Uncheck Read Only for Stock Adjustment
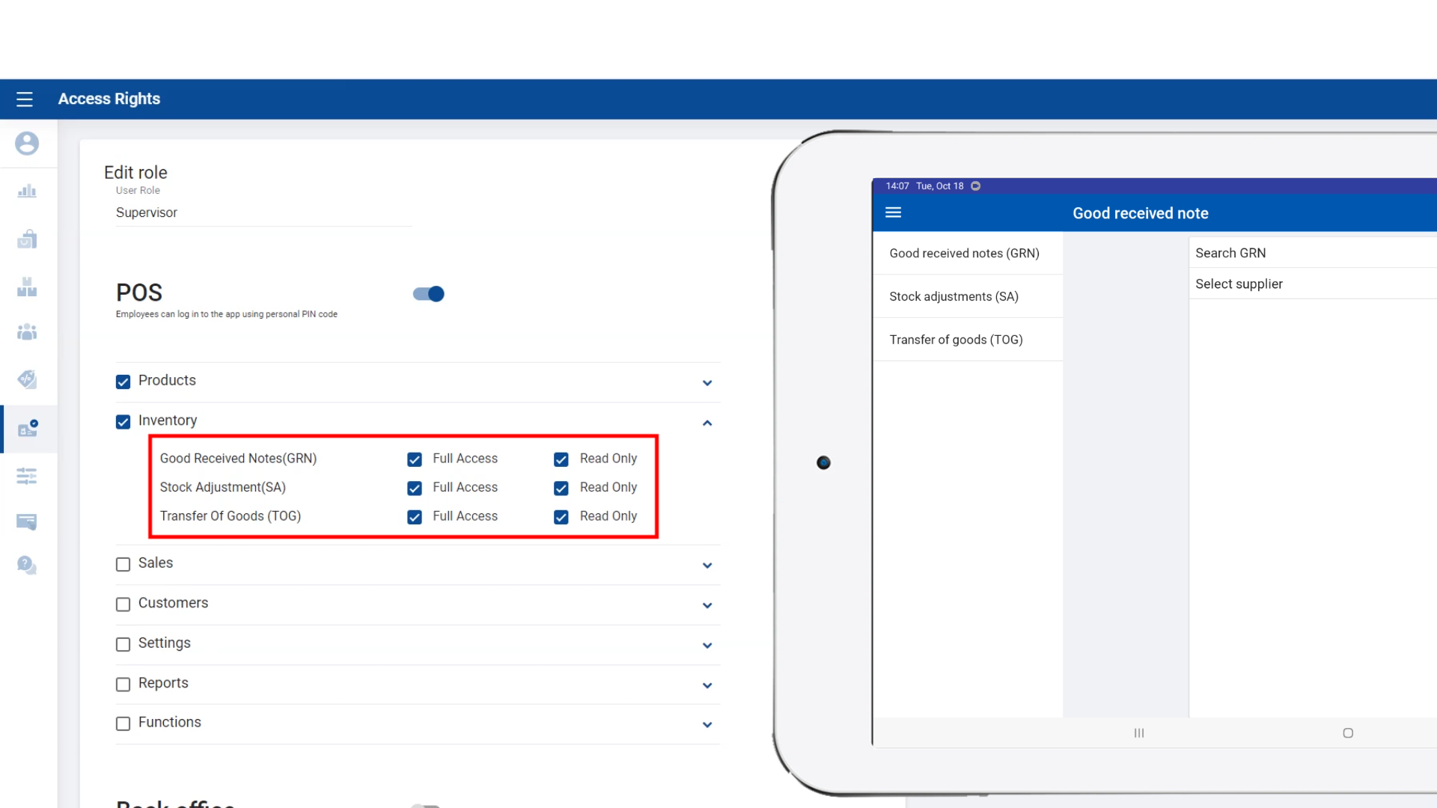Screen dimensions: 1437x808 coord(561,489)
